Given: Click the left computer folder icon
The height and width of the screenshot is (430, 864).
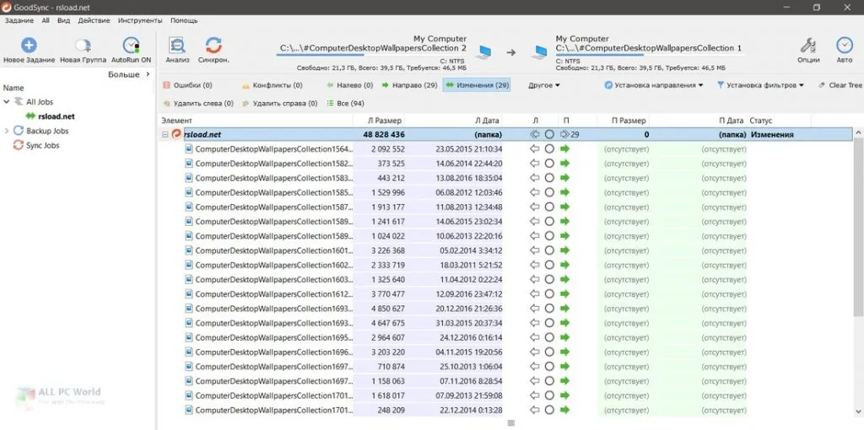Looking at the screenshot, I should click(485, 52).
